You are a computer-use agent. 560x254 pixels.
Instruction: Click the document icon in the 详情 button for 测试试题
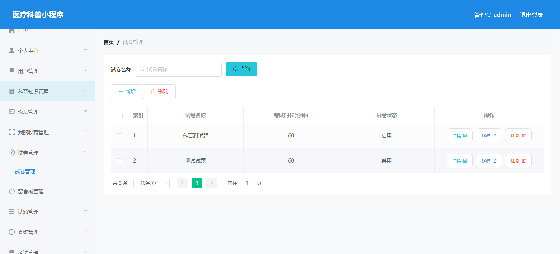point(465,161)
